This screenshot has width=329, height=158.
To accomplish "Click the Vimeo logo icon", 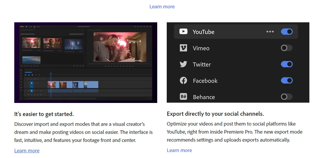I will (x=183, y=48).
